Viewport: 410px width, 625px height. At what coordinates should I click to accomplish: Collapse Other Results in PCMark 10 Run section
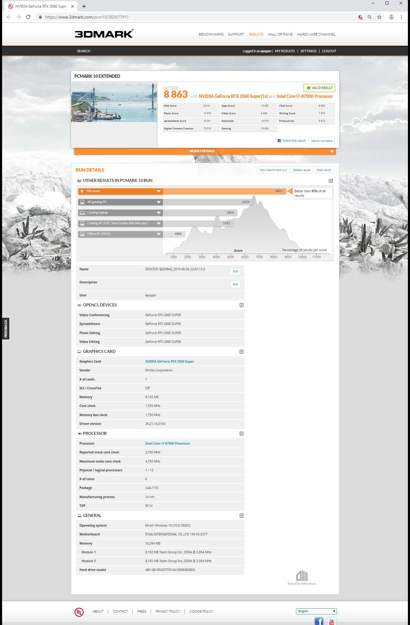(x=331, y=181)
